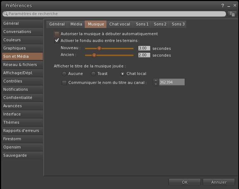Enable Autoriser la musique à débuter automatiquement

pos(56,34)
